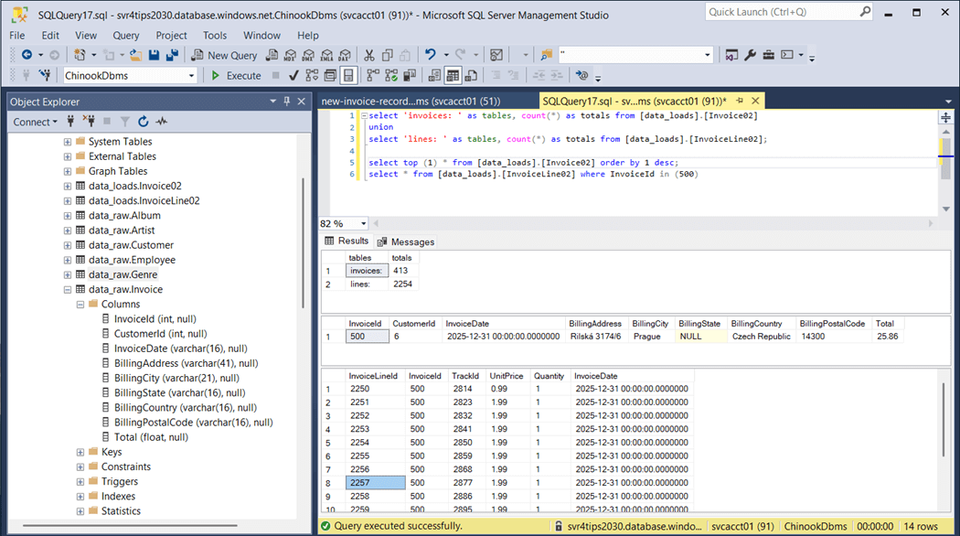Click the Save All toolbar icon

coord(172,55)
